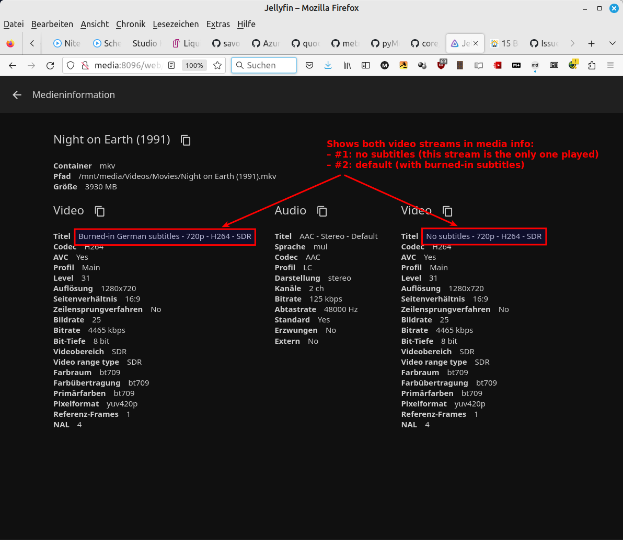Copy the Audio stream details

[322, 211]
